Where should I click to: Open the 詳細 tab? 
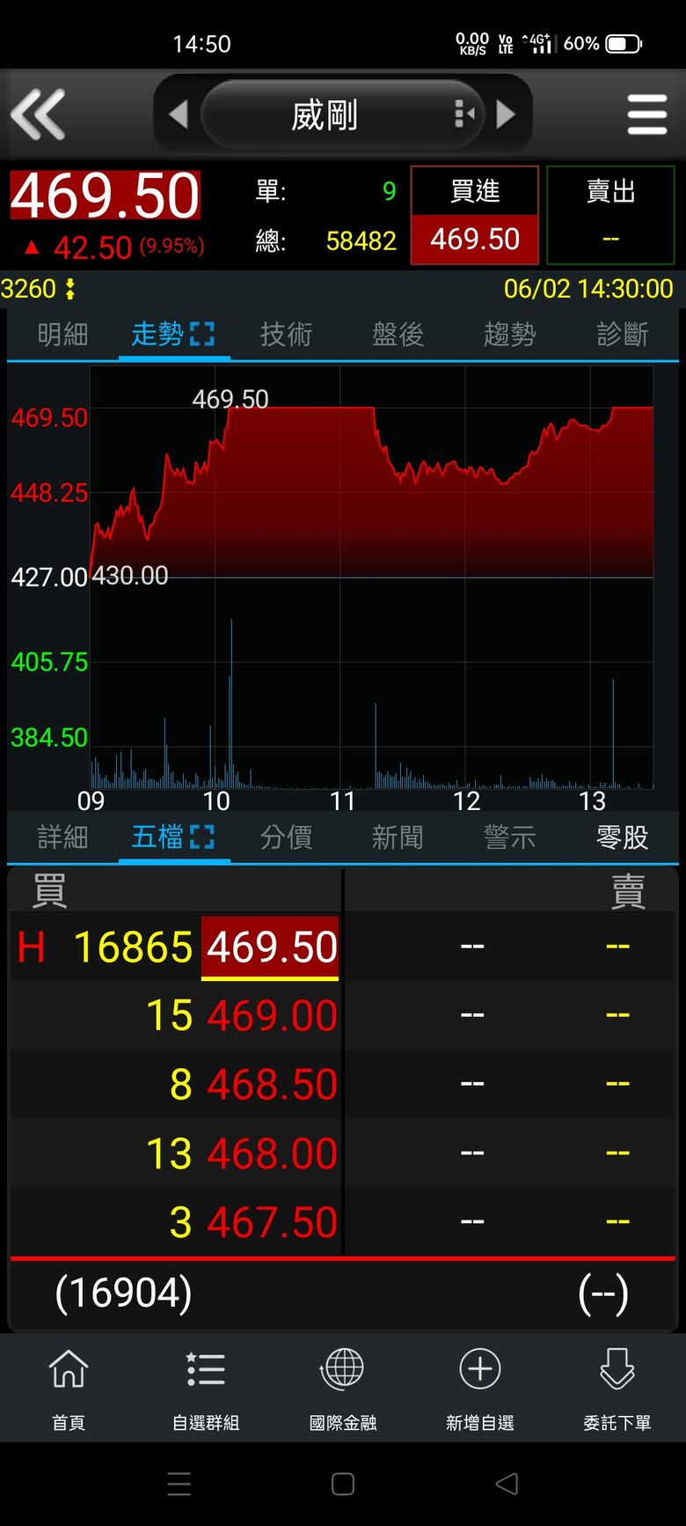[62, 837]
